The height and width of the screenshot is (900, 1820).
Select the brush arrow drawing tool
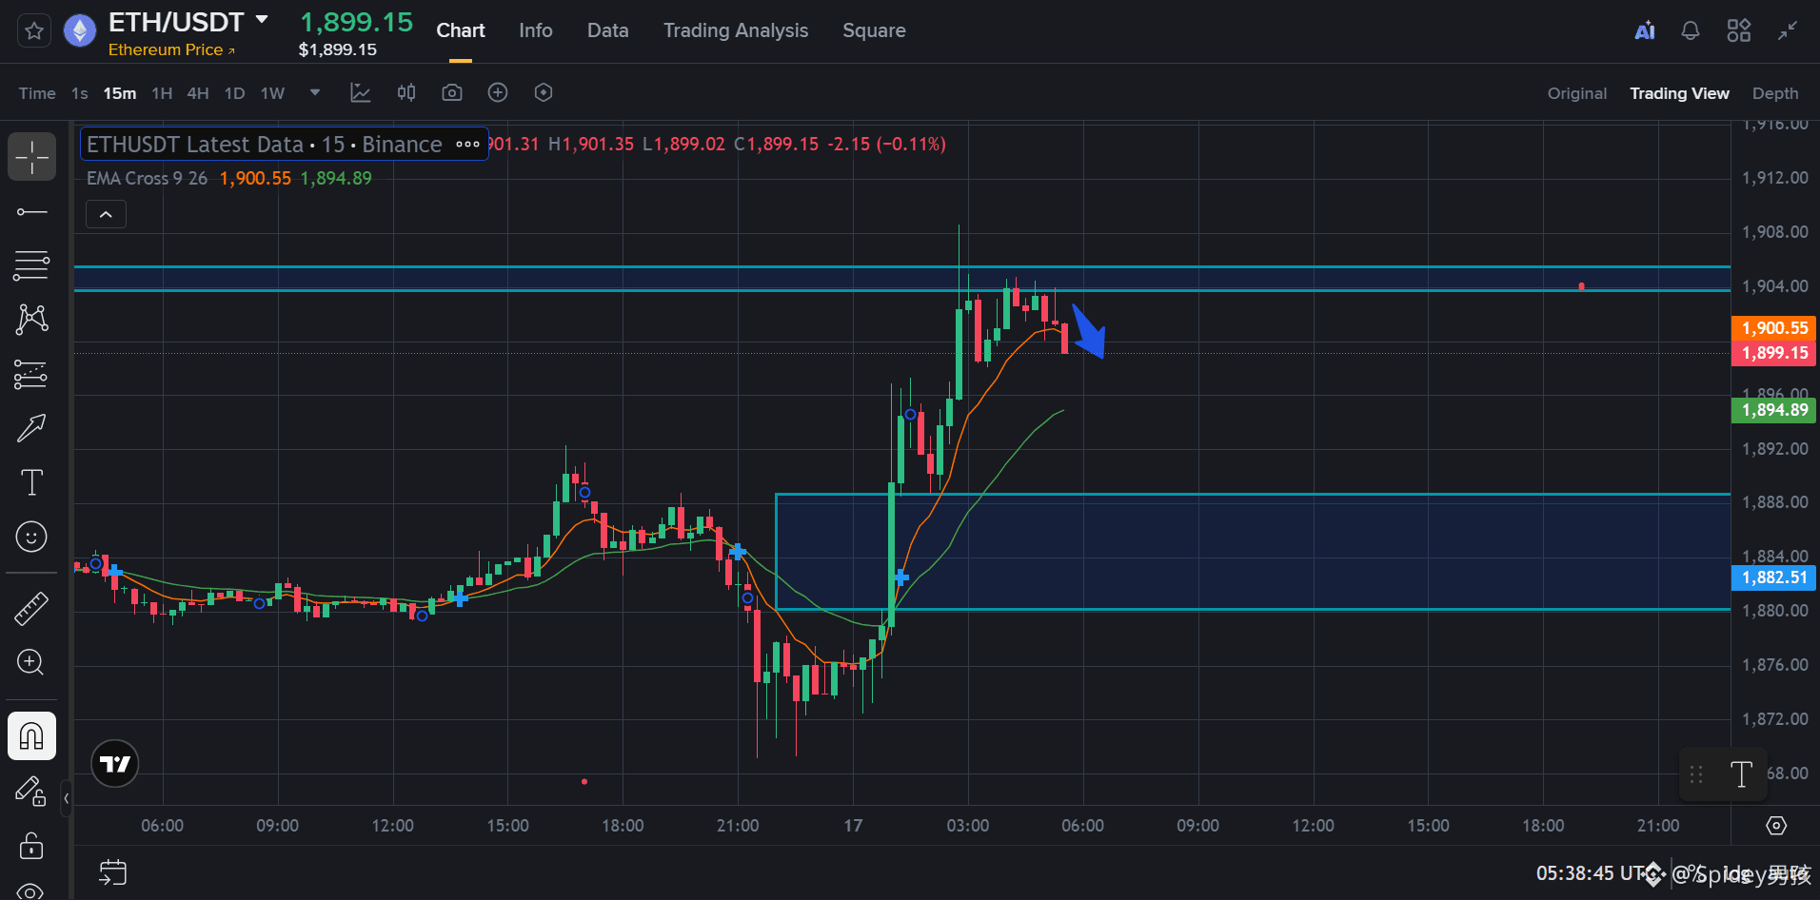click(32, 428)
